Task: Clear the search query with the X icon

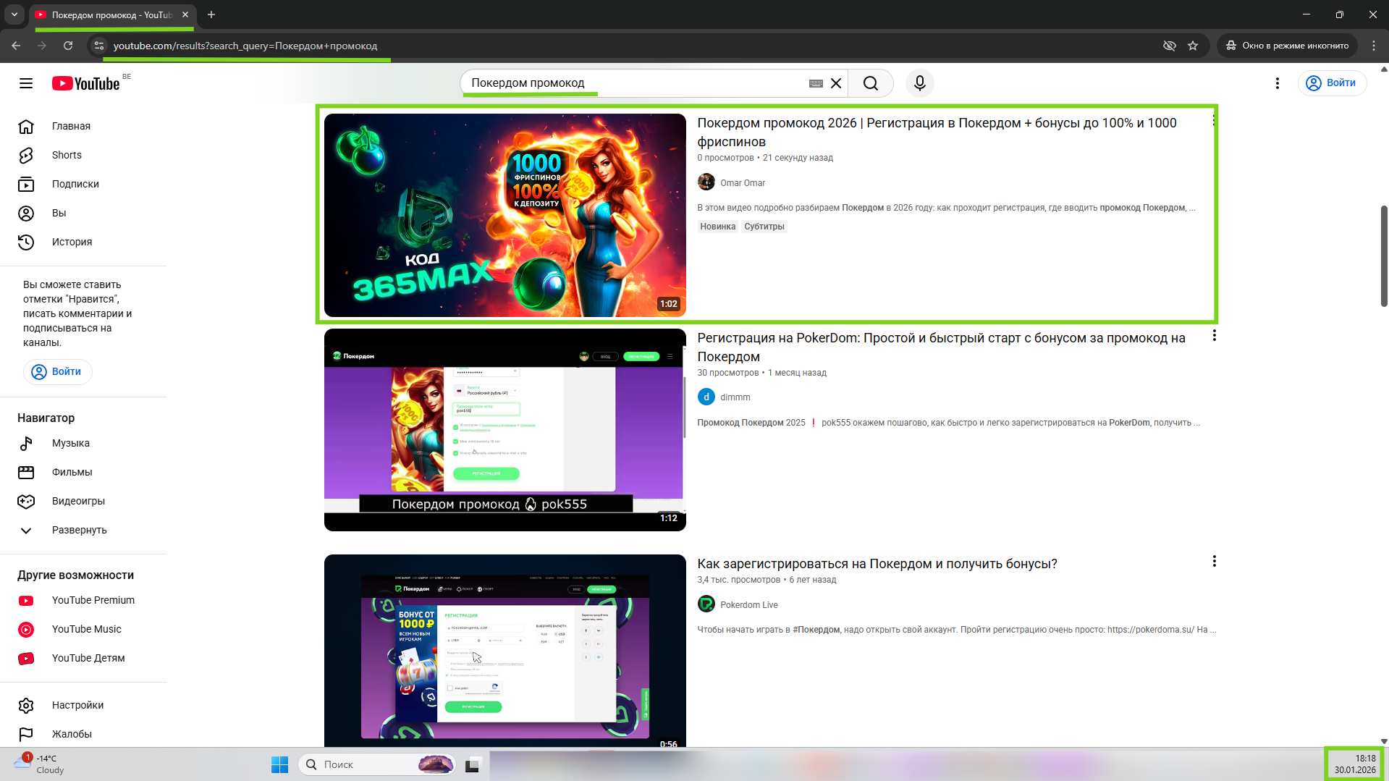Action: pyautogui.click(x=836, y=83)
